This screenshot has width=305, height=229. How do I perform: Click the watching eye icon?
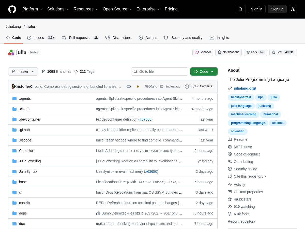pos(230,207)
